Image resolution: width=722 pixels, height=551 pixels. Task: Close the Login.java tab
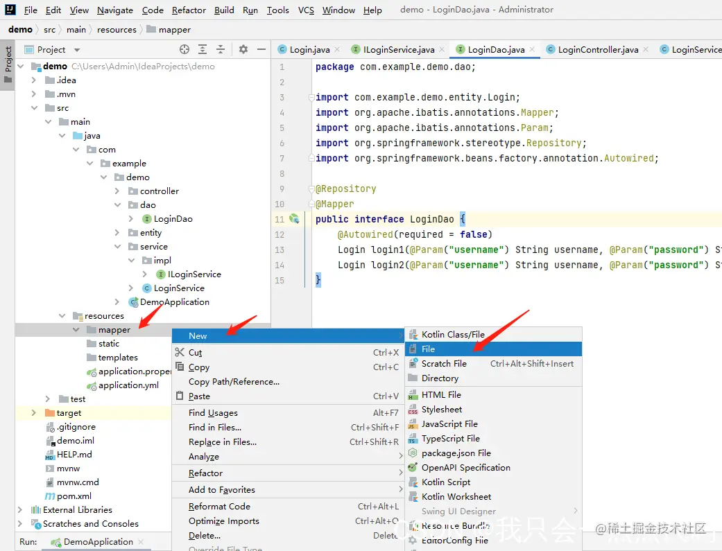[337, 49]
